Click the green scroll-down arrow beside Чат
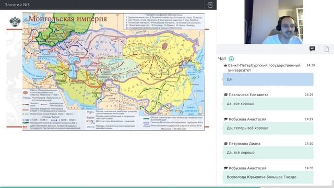Image resolution: width=334 pixels, height=188 pixels. 231,58
